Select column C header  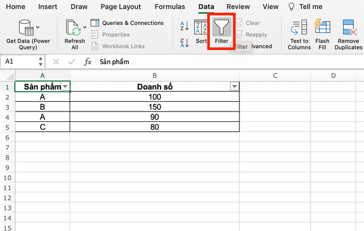point(275,76)
